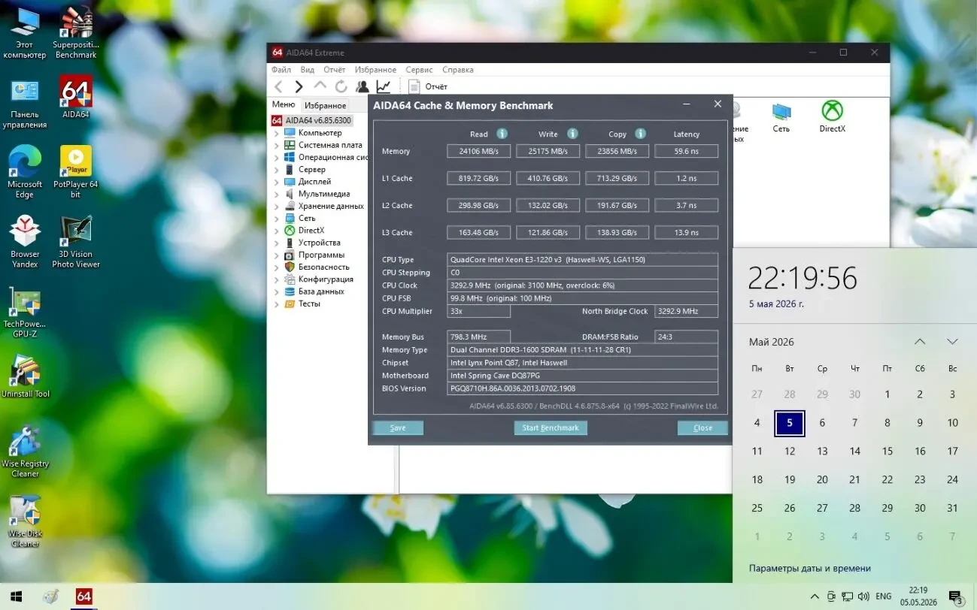Open Wise Disk Cleaner desktop shortcut
Image resolution: width=977 pixels, height=610 pixels.
click(x=25, y=521)
